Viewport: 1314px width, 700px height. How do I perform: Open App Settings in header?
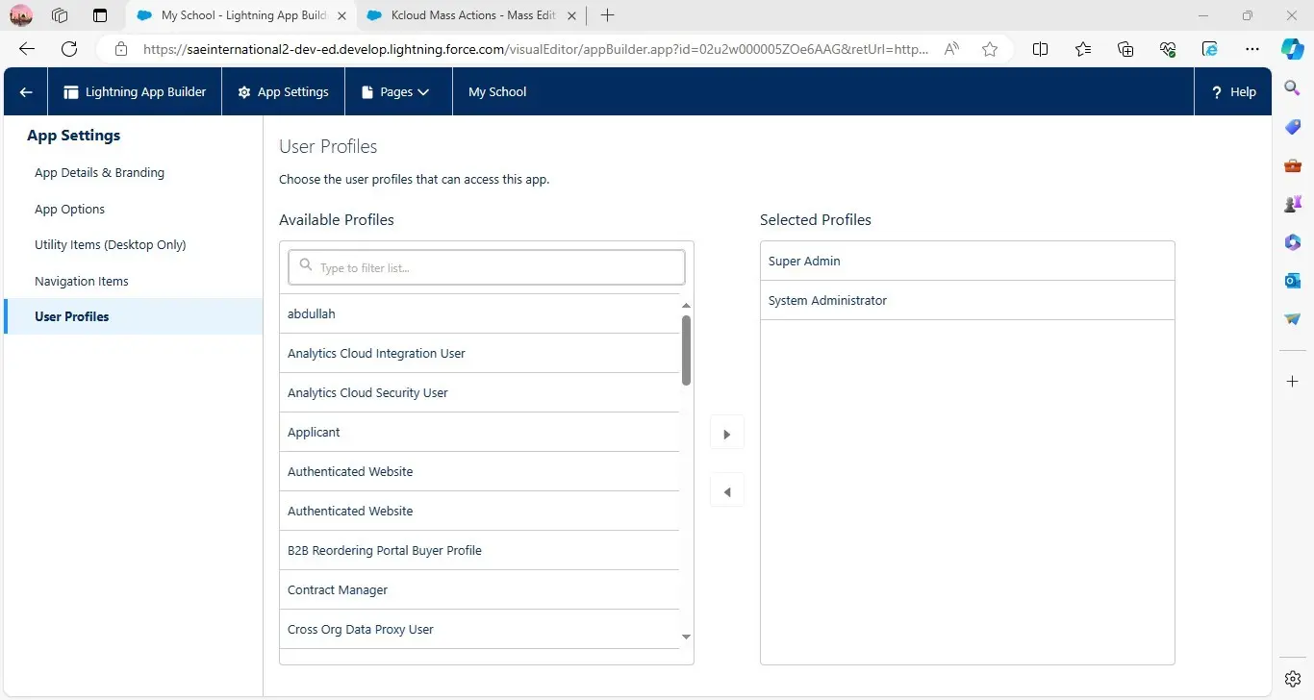(x=283, y=92)
